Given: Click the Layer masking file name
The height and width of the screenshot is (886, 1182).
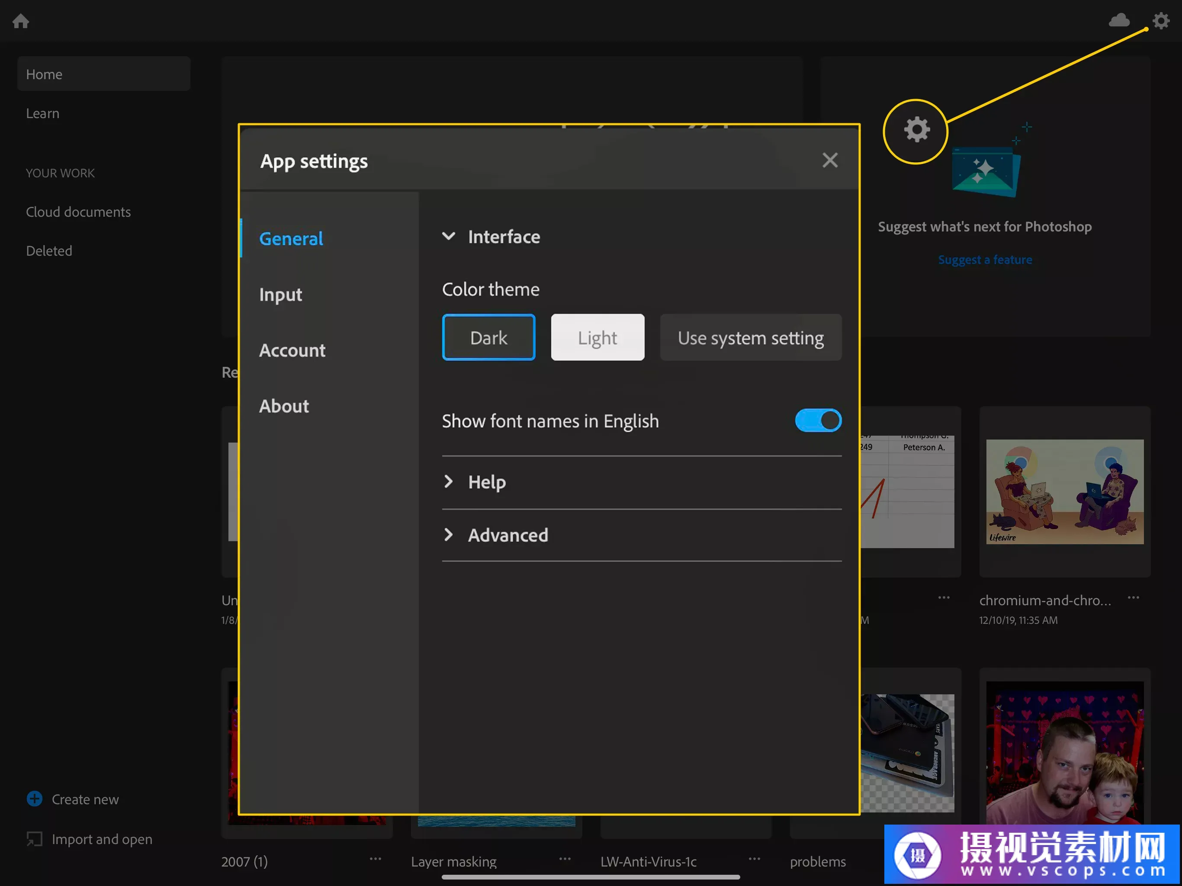Looking at the screenshot, I should pos(454,861).
